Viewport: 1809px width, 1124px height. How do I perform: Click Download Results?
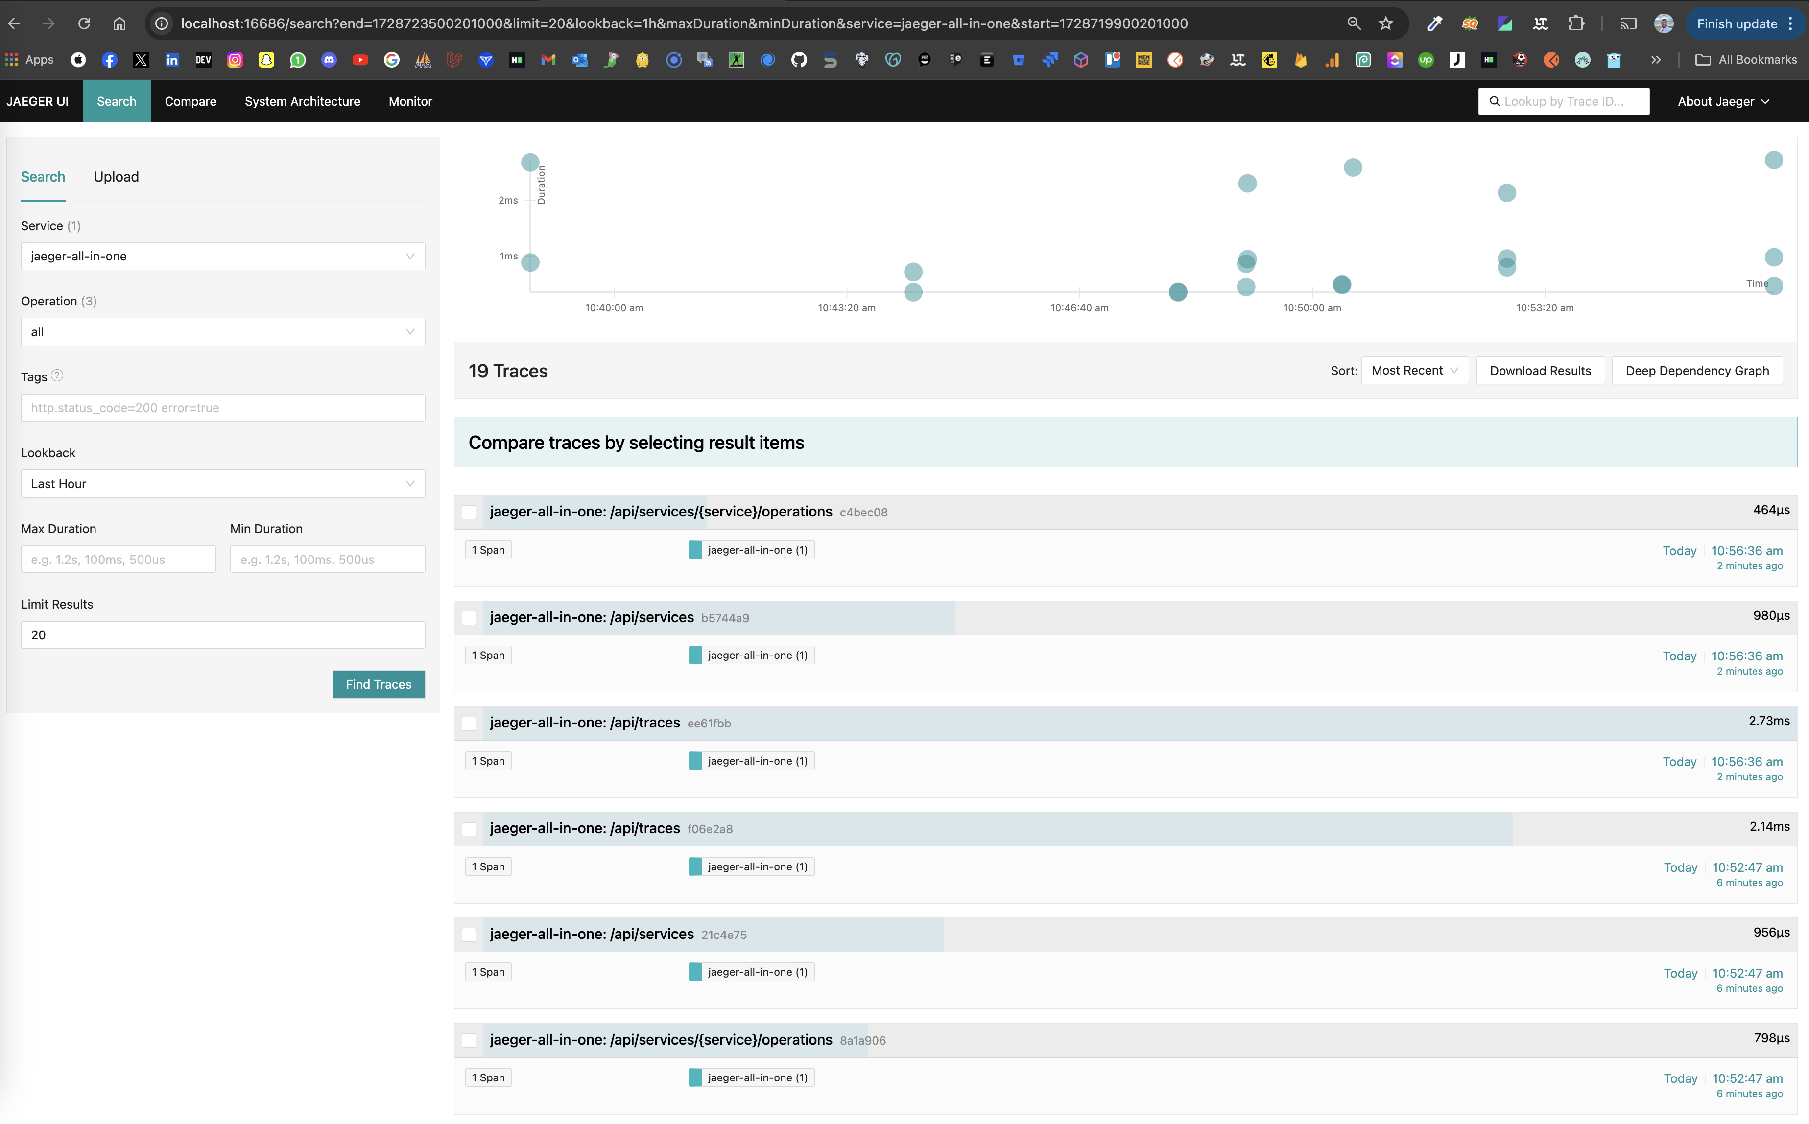1541,370
